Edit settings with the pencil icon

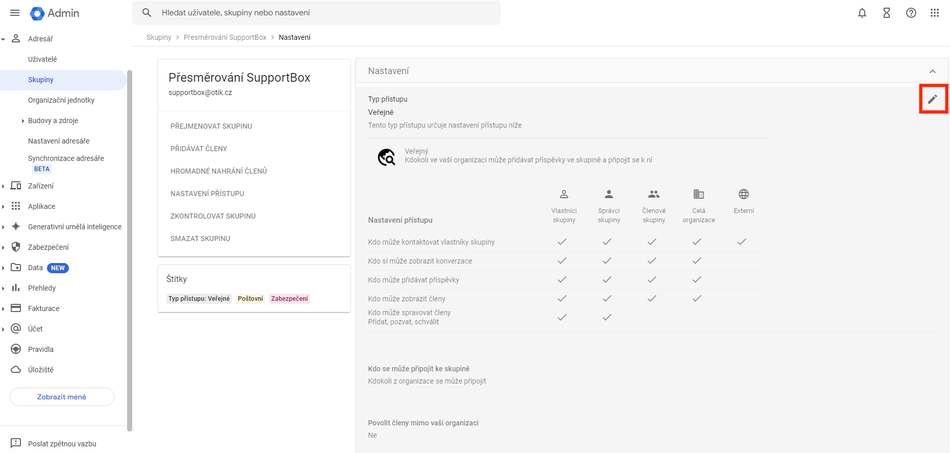point(933,99)
